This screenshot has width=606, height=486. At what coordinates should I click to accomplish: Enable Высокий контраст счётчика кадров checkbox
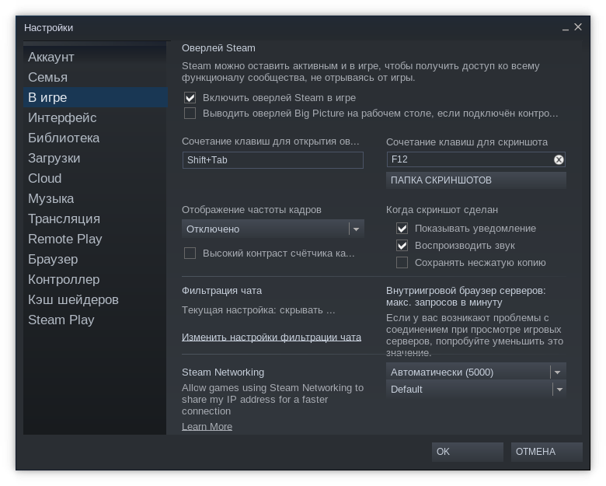[x=190, y=253]
